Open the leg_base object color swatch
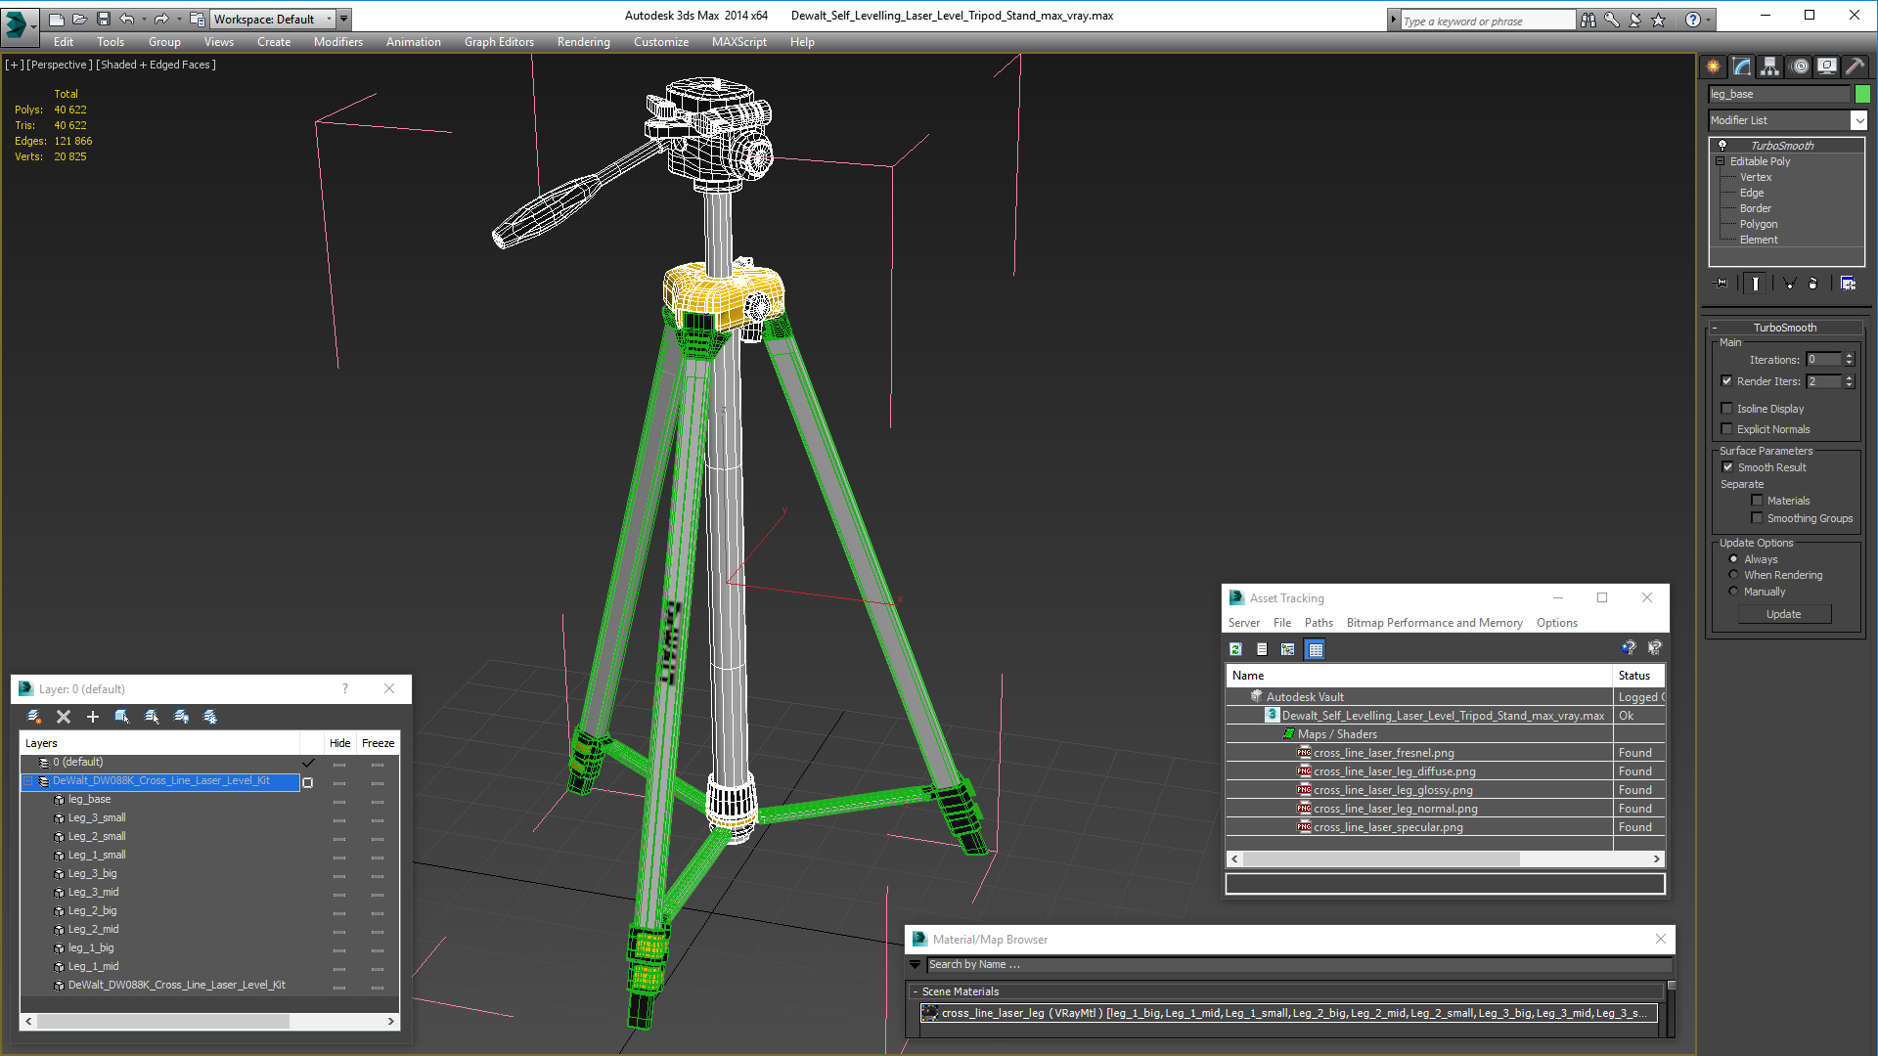Image resolution: width=1878 pixels, height=1056 pixels. coord(1862,94)
